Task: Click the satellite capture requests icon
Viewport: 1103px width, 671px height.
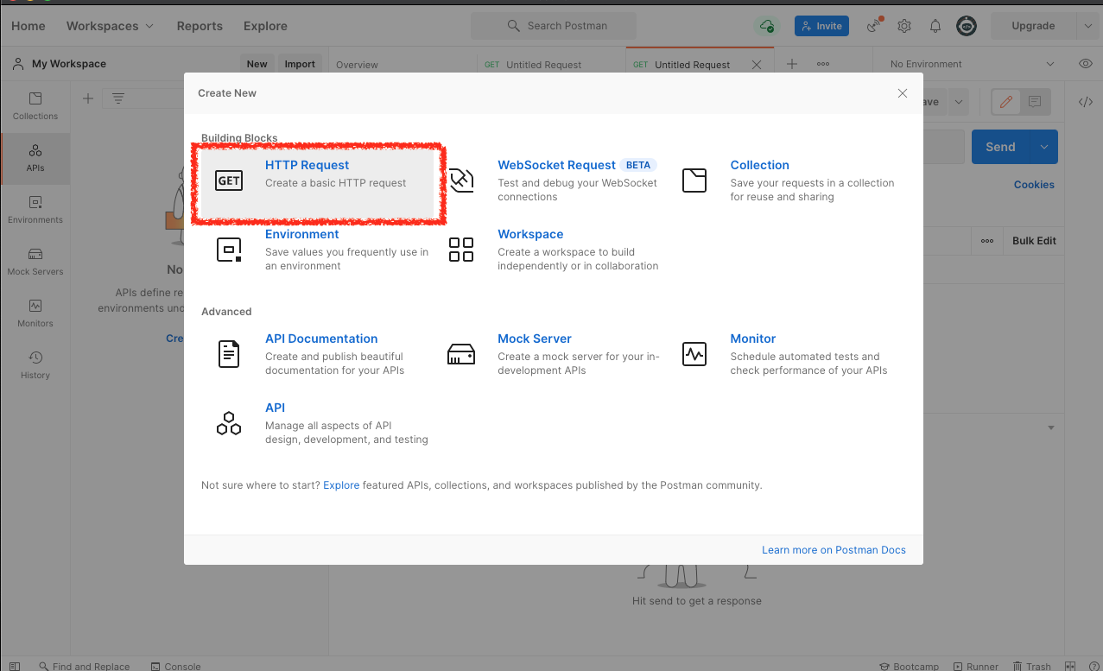Action: click(874, 26)
